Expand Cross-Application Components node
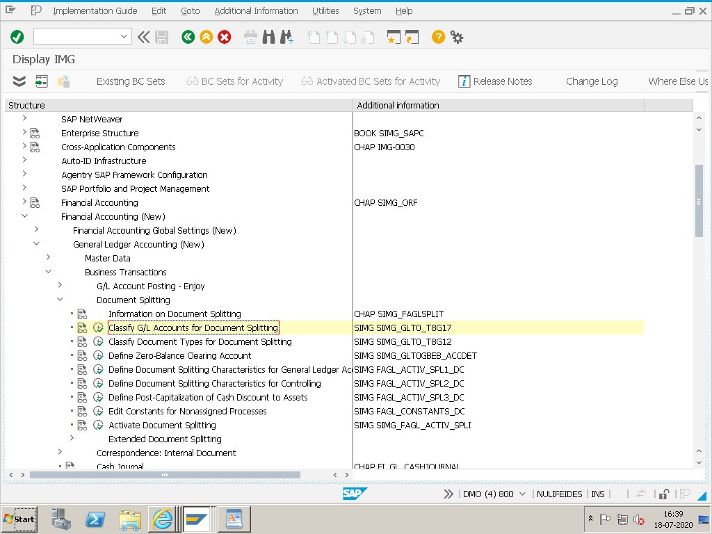The height and width of the screenshot is (534, 712). click(x=24, y=146)
